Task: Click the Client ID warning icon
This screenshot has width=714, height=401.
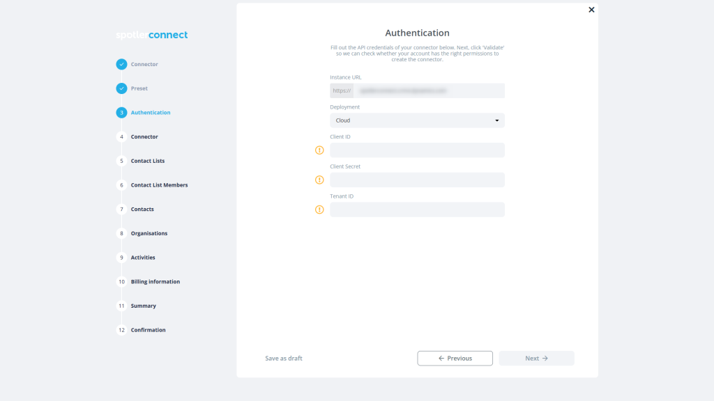Action: [319, 150]
